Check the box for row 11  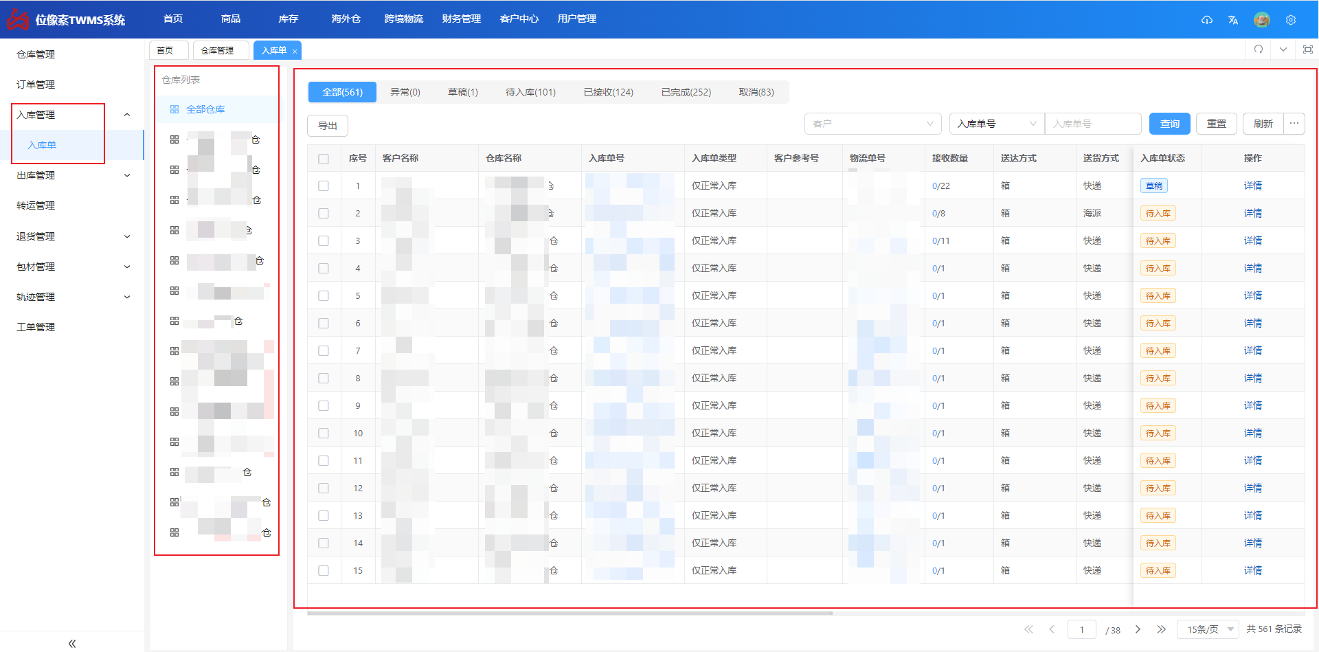point(324,461)
